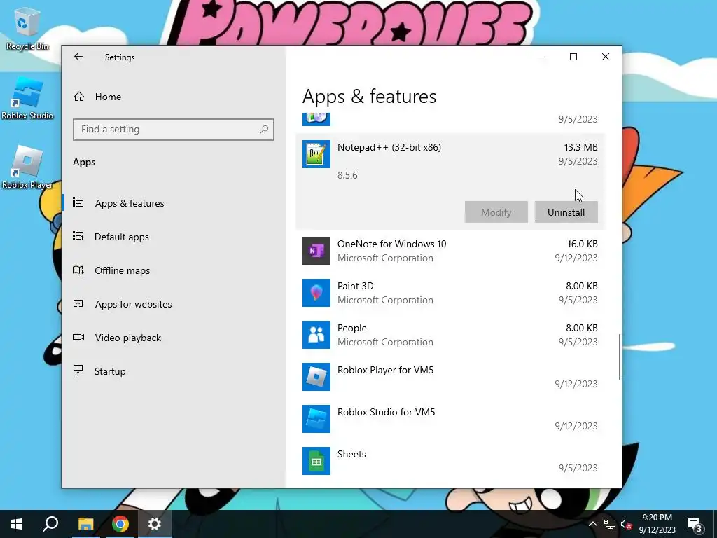This screenshot has height=538, width=717.
Task: Click the network tray icon
Action: (610, 524)
